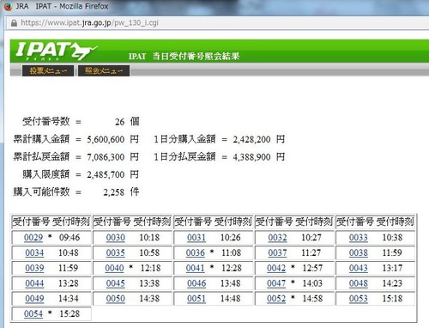
Task: Click the 09:46 reception time
Action: point(69,238)
